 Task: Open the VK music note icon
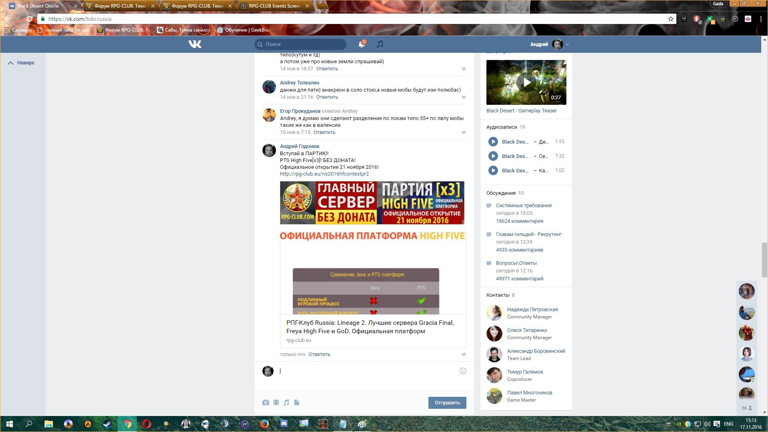380,44
